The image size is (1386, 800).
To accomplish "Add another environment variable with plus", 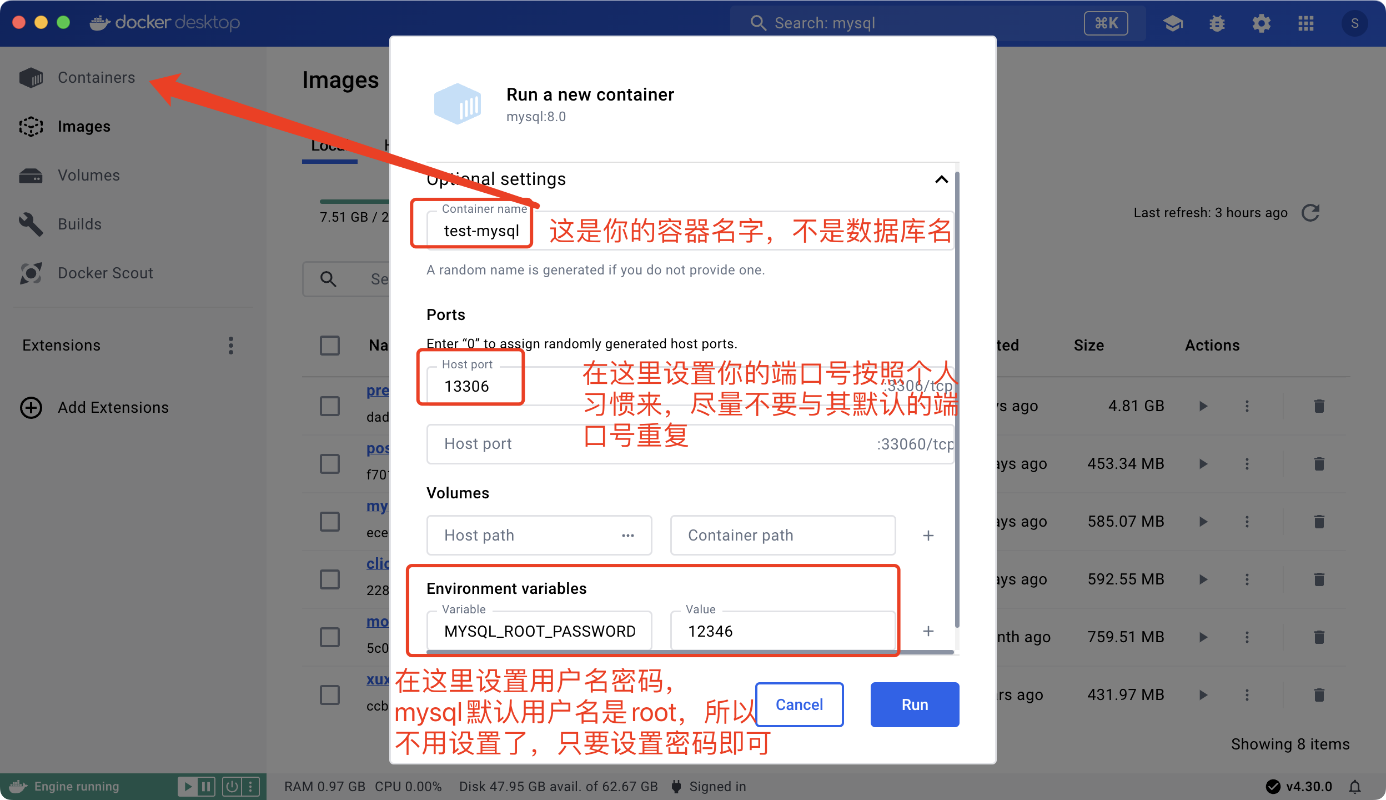I will tap(928, 631).
